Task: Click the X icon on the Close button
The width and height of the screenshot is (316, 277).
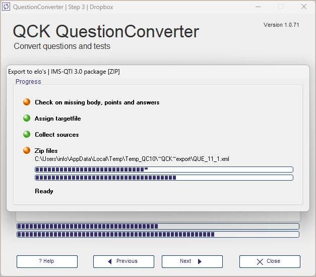Action: (260, 261)
